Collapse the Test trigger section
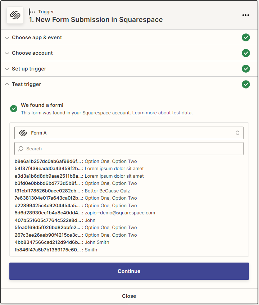Viewport: 259px width, 305px height. pyautogui.click(x=129, y=85)
